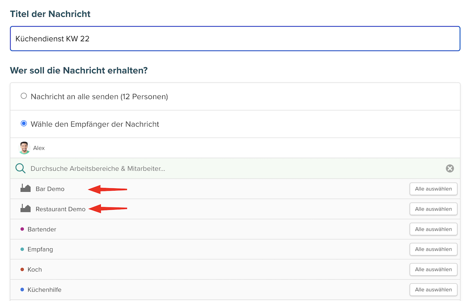
Task: Click the teal Empfang color dot
Action: [22, 249]
